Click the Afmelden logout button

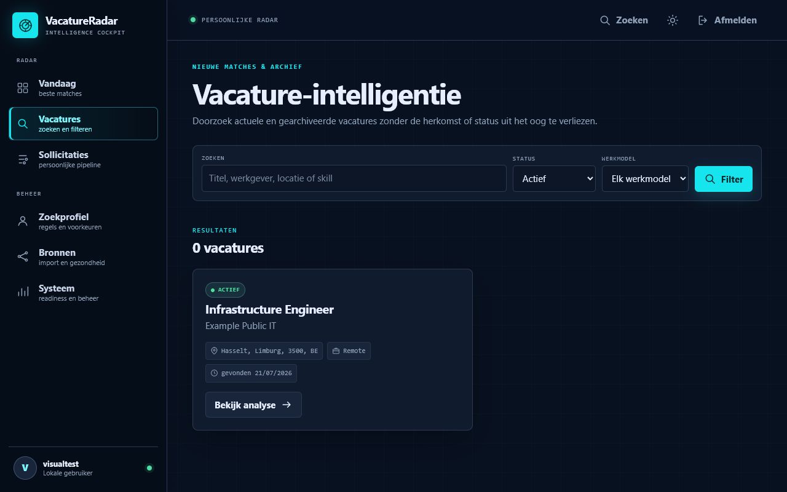click(727, 20)
